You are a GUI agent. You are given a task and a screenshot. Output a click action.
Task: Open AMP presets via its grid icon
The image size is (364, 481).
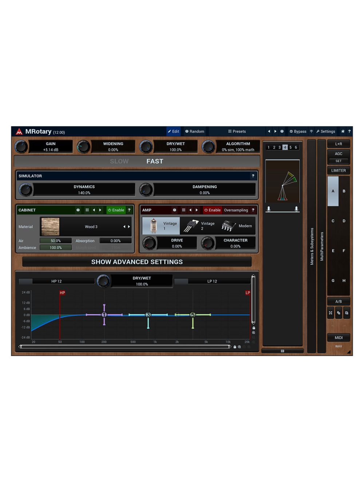pyautogui.click(x=183, y=210)
